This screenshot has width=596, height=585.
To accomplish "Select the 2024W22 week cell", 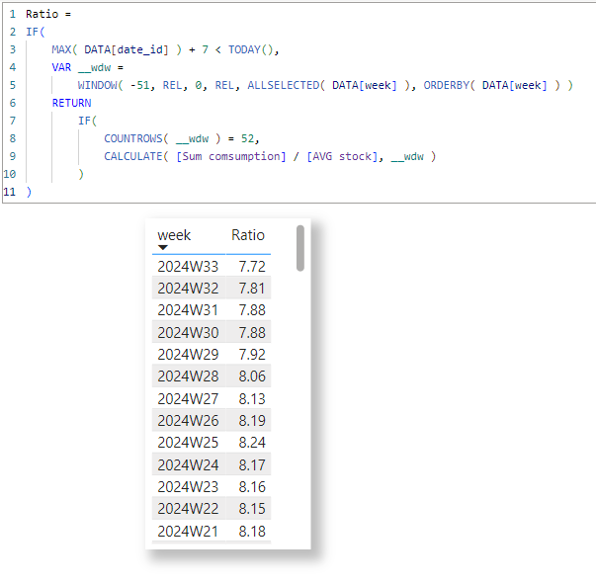I will [x=188, y=509].
